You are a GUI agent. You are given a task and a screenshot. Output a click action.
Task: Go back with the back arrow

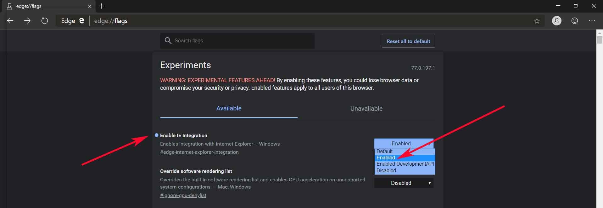10,21
